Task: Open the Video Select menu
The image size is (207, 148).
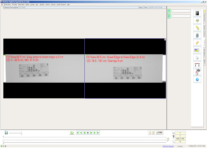Action: (21, 5)
